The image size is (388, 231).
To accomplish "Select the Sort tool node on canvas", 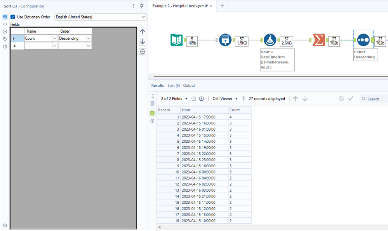I will pyautogui.click(x=364, y=40).
